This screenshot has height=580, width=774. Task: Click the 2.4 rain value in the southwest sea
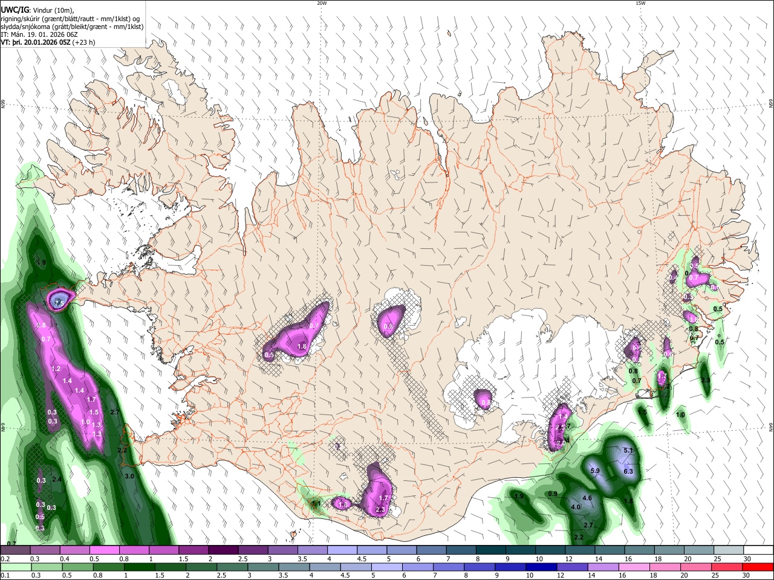pyautogui.click(x=57, y=479)
